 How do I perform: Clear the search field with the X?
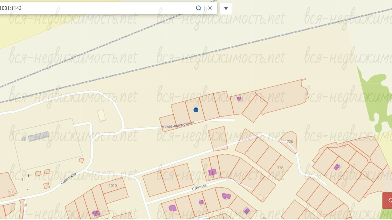click(210, 8)
